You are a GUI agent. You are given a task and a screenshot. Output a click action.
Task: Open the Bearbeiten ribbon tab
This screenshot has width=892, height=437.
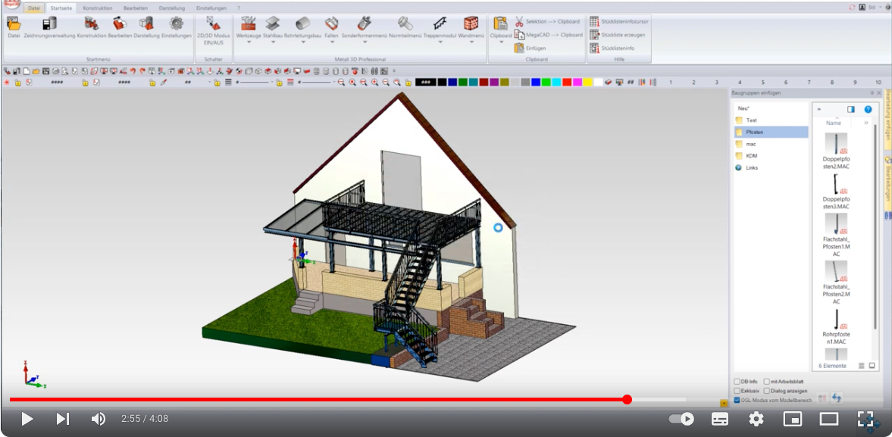pyautogui.click(x=136, y=8)
